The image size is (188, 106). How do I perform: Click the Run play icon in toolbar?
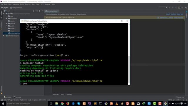pos(170,8)
